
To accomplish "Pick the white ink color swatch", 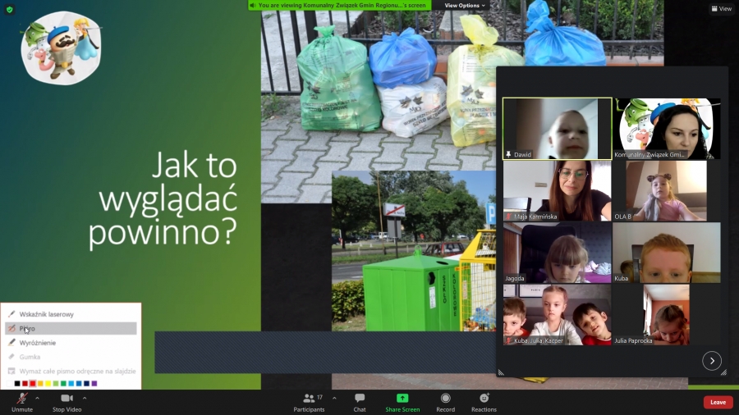I will pyautogui.click(x=9, y=384).
